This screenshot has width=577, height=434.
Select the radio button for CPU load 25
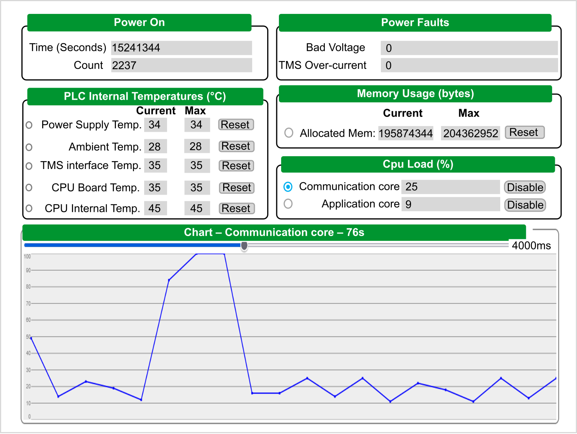(288, 187)
